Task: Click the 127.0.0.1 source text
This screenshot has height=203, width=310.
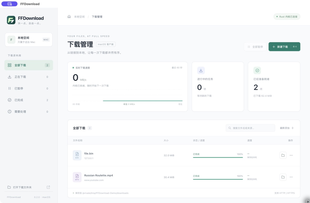Action: click(x=89, y=158)
